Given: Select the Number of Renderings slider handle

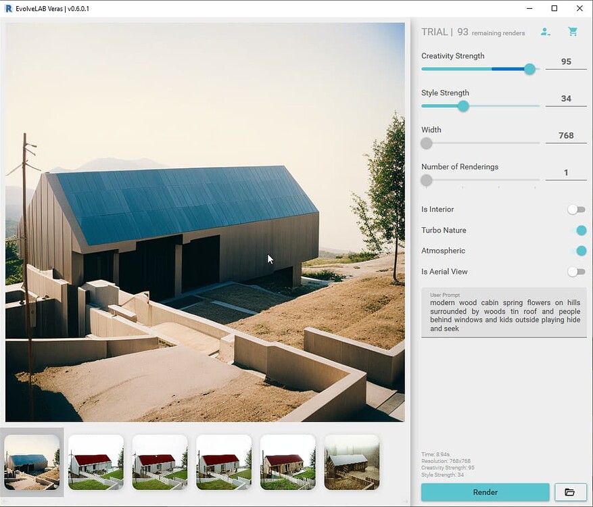Looking at the screenshot, I should 426,180.
